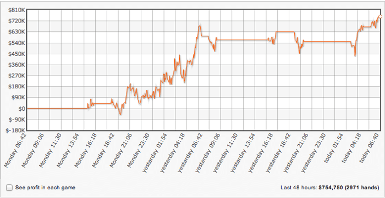The image size is (385, 198).
Task: Click the $0 y-axis label
Action: (21, 109)
